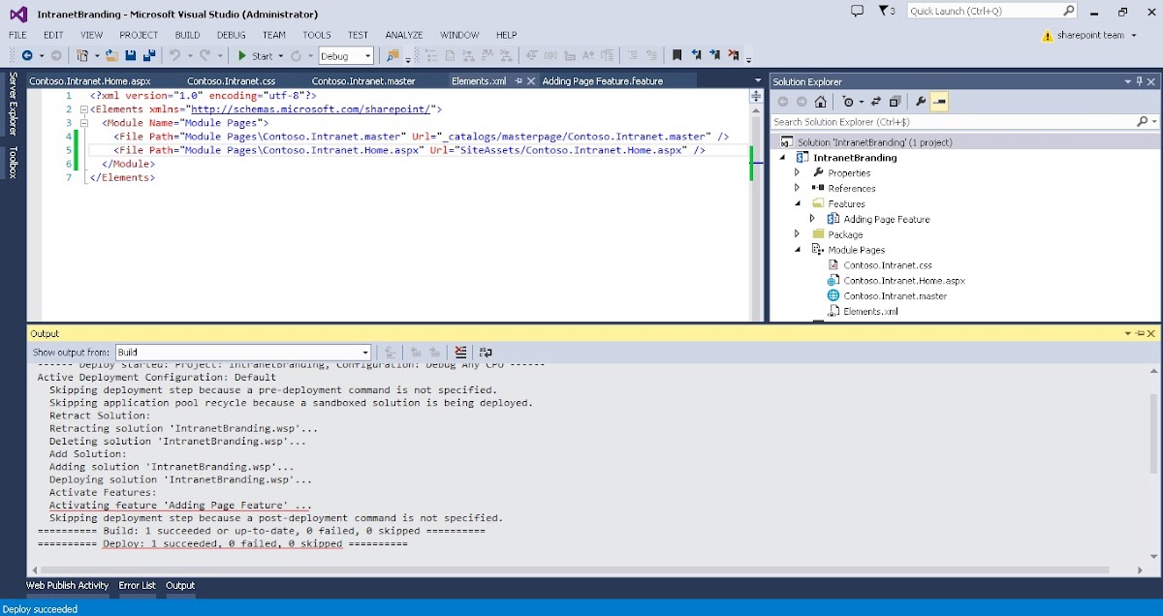Pin the Solution Explorer panel with pushpin

[x=1139, y=82]
